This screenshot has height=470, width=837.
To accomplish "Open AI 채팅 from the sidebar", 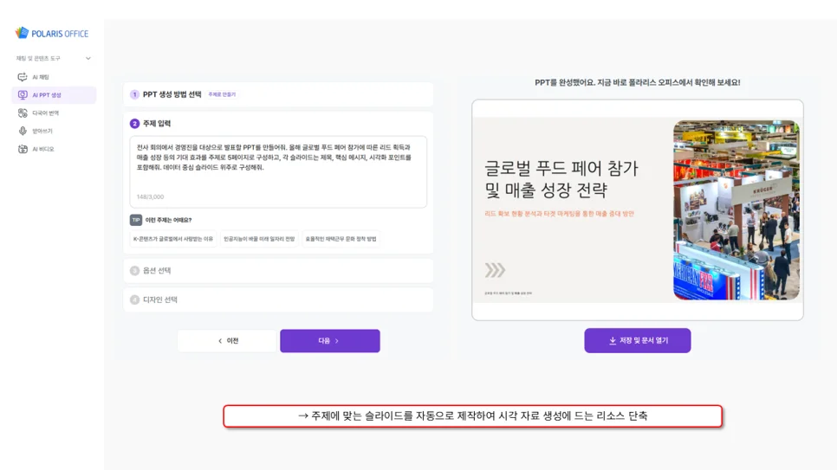I will (54, 77).
